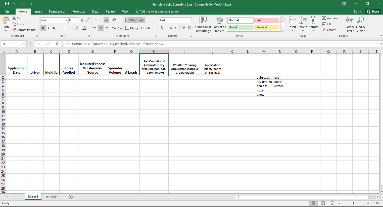
Task: Expand the number format dropdown
Action: tap(190, 20)
